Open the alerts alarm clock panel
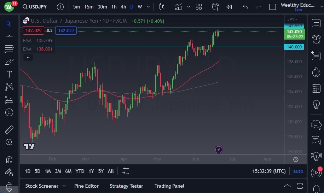This screenshot has height=193, width=324. [x=316, y=39]
